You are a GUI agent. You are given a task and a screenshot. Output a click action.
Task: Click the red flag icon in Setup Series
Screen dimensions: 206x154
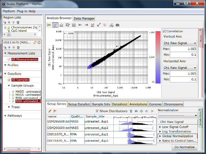[x=55, y=111]
